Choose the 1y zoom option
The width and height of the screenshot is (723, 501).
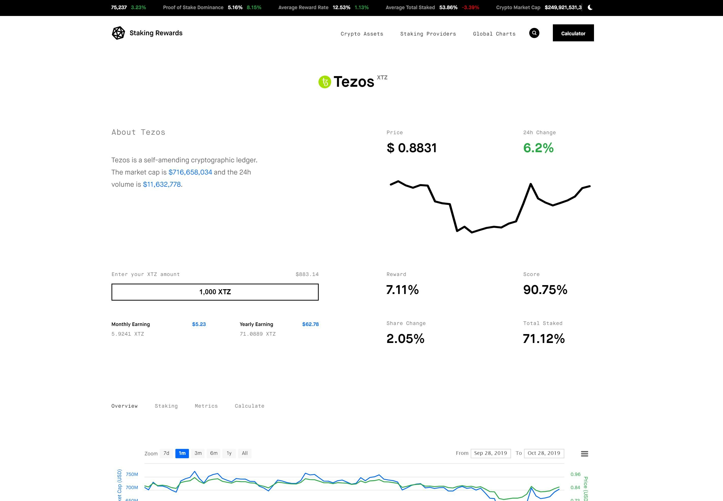pyautogui.click(x=229, y=453)
